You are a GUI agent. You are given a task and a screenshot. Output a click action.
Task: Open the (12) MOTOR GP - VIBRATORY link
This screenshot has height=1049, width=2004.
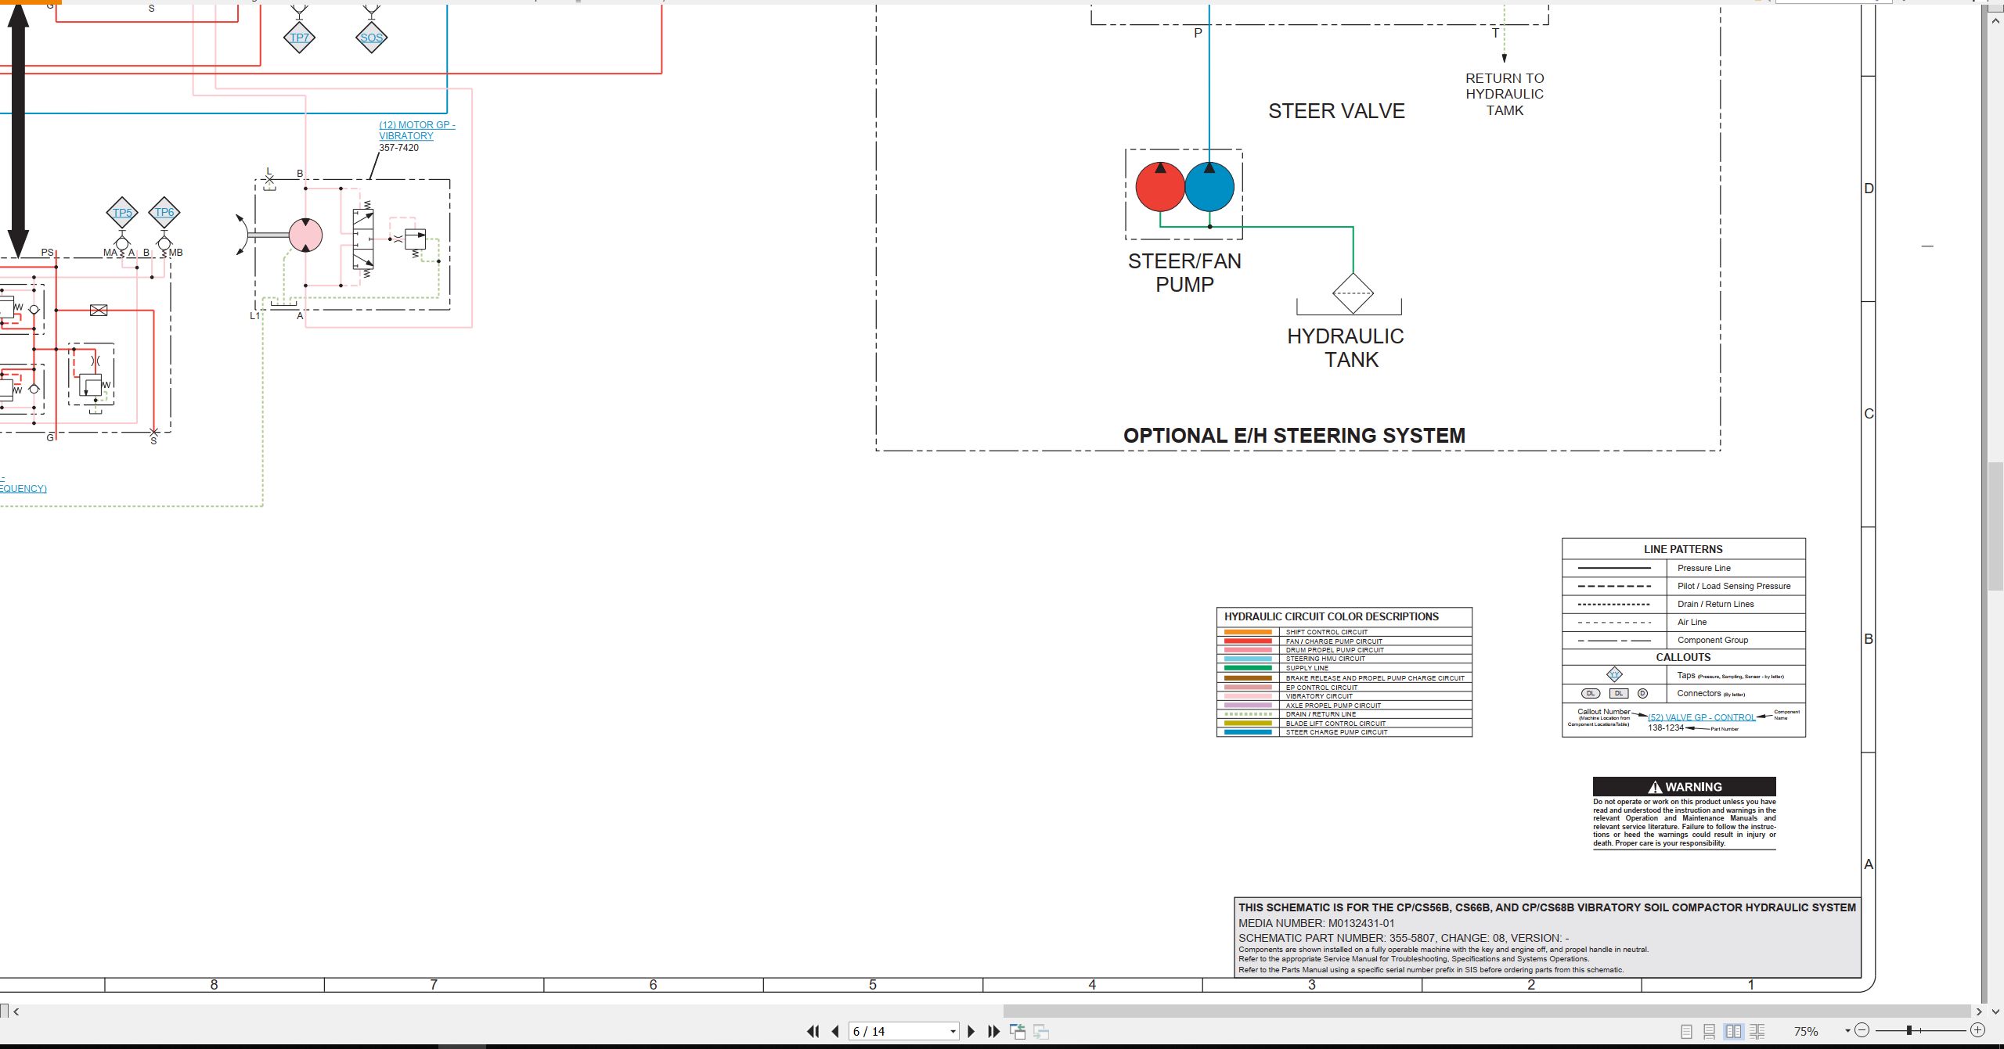click(416, 130)
